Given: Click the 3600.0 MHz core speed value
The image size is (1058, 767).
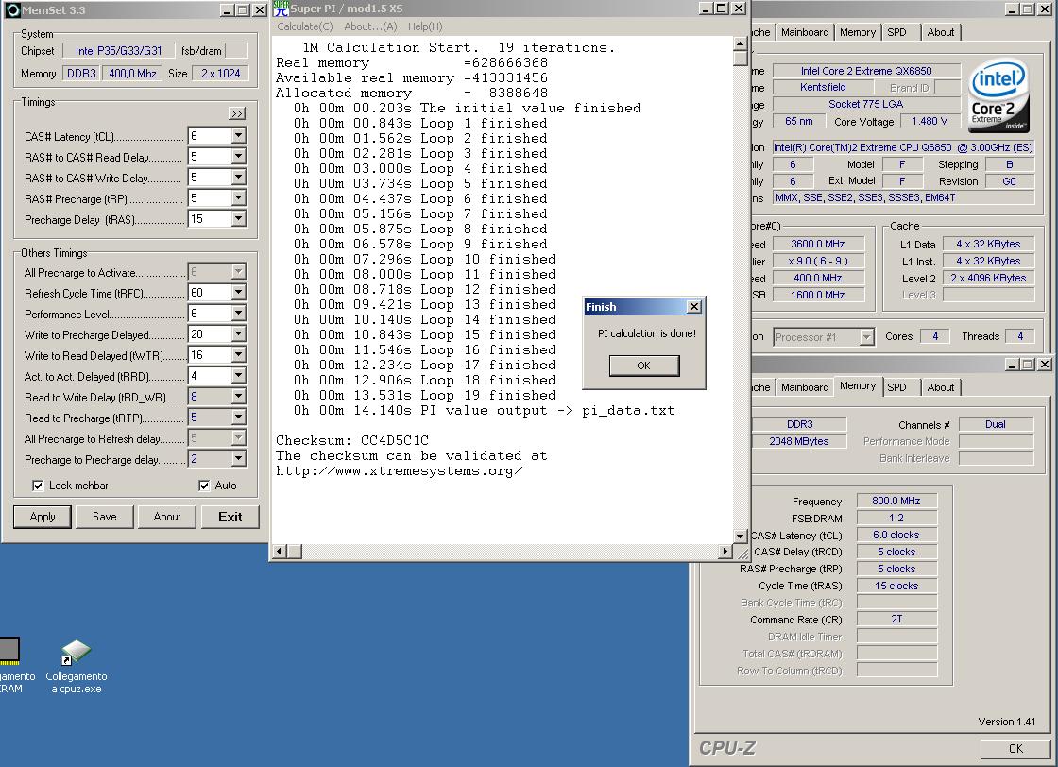Looking at the screenshot, I should pyautogui.click(x=818, y=245).
